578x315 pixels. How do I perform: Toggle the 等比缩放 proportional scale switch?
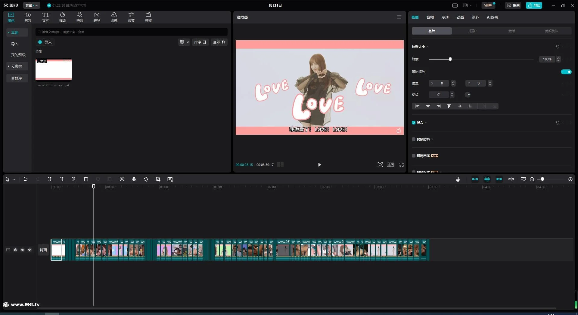[566, 72]
